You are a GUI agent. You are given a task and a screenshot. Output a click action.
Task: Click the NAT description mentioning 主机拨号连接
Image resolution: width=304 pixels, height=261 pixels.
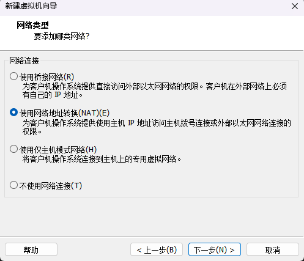pos(157,127)
